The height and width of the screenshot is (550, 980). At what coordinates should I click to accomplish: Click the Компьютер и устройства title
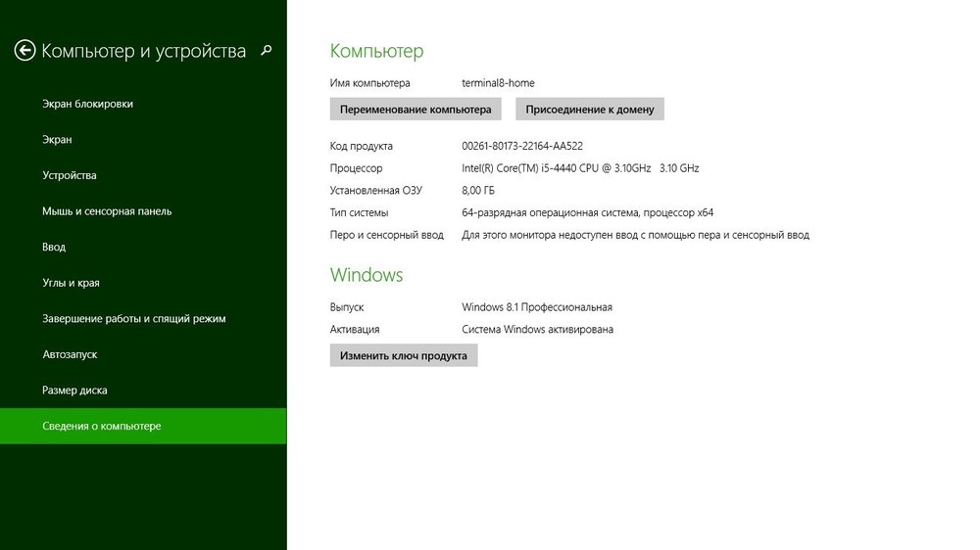click(x=143, y=51)
